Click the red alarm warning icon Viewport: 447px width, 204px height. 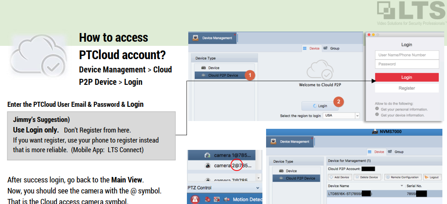(195, 199)
